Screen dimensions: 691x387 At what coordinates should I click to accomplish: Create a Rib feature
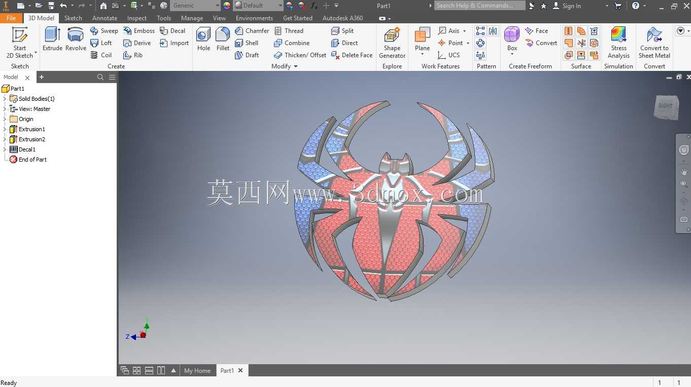pyautogui.click(x=133, y=55)
